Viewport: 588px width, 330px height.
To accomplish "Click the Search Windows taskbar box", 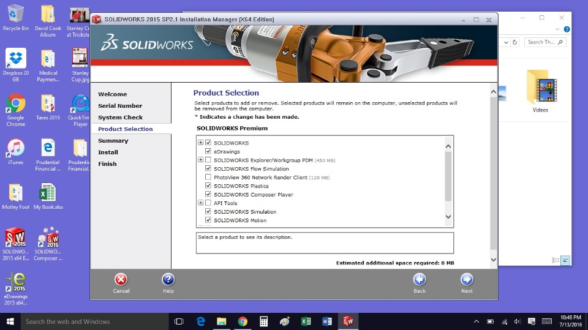I will (94, 321).
